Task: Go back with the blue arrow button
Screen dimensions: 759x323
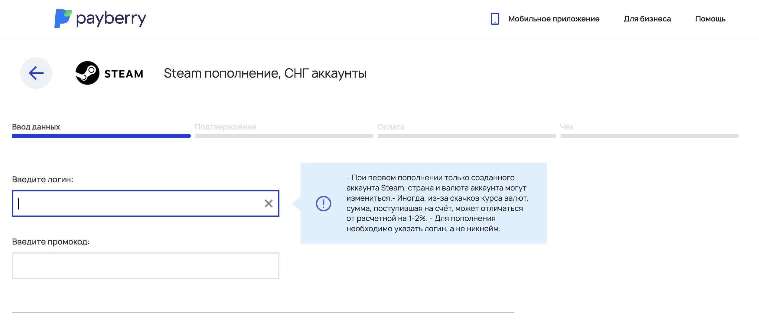Action: [36, 73]
